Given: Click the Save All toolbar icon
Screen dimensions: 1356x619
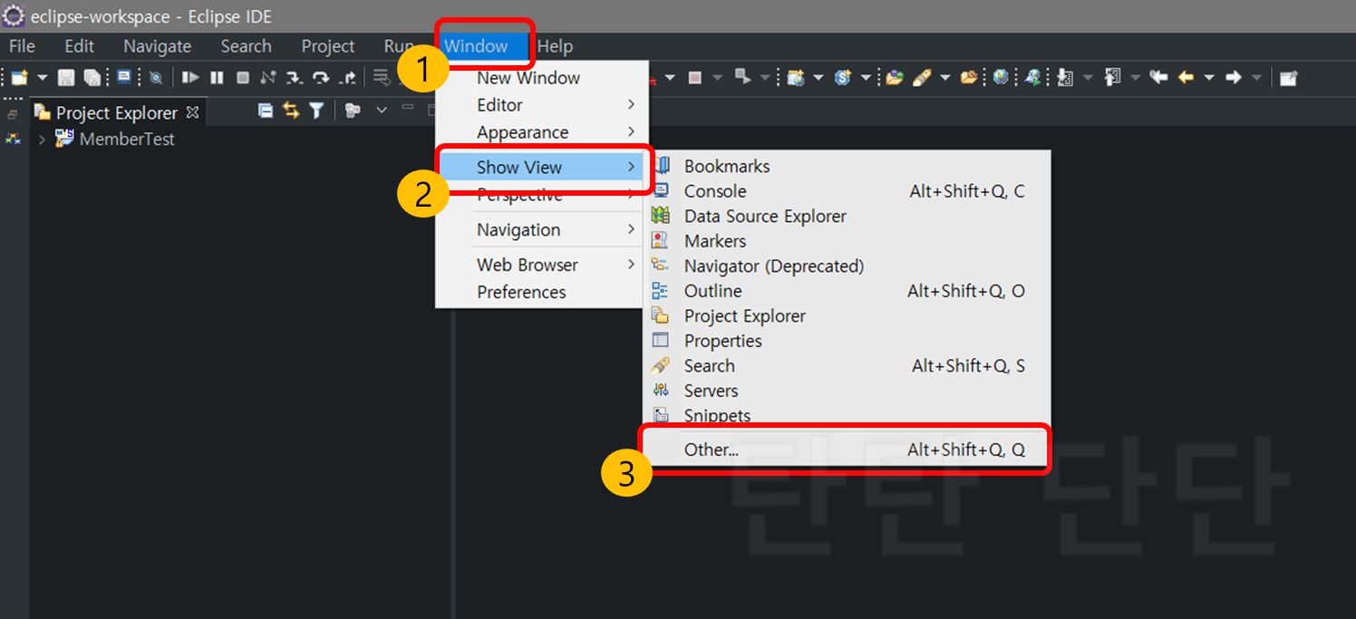Looking at the screenshot, I should tap(92, 77).
